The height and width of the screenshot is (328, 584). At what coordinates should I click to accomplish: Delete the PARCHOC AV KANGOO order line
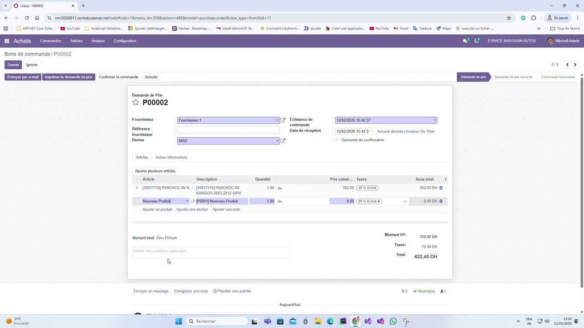coord(441,188)
